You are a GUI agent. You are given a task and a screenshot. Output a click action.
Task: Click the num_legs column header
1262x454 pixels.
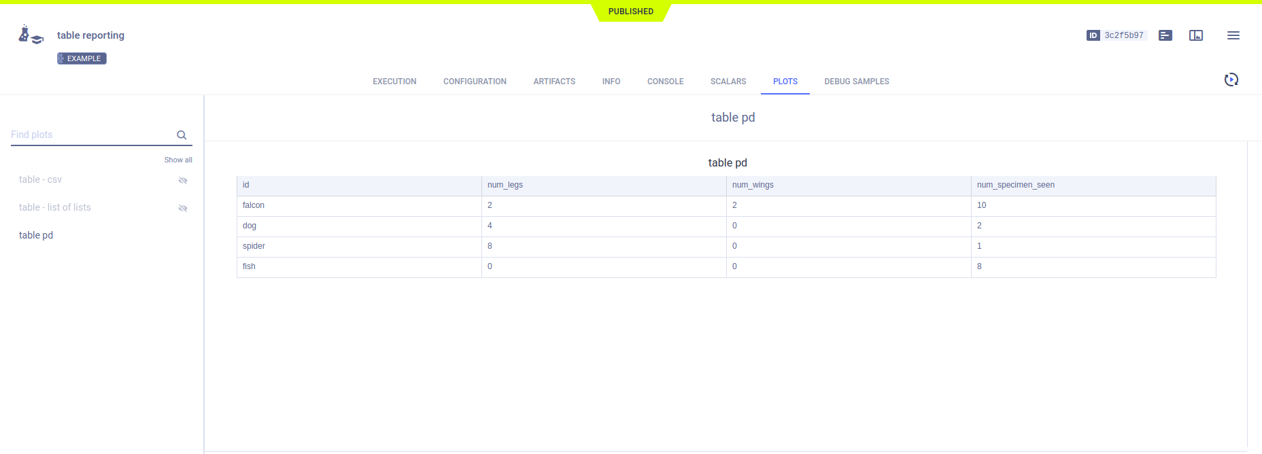(x=505, y=185)
